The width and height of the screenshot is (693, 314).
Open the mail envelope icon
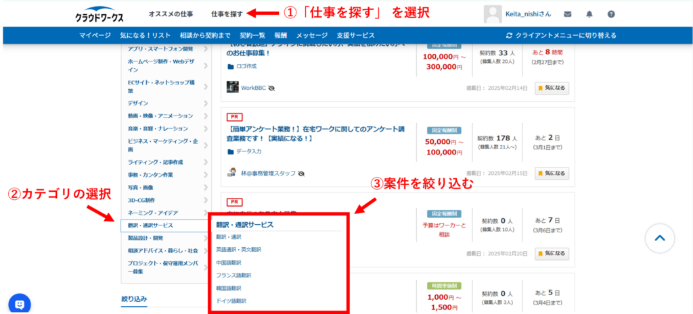pyautogui.click(x=568, y=14)
